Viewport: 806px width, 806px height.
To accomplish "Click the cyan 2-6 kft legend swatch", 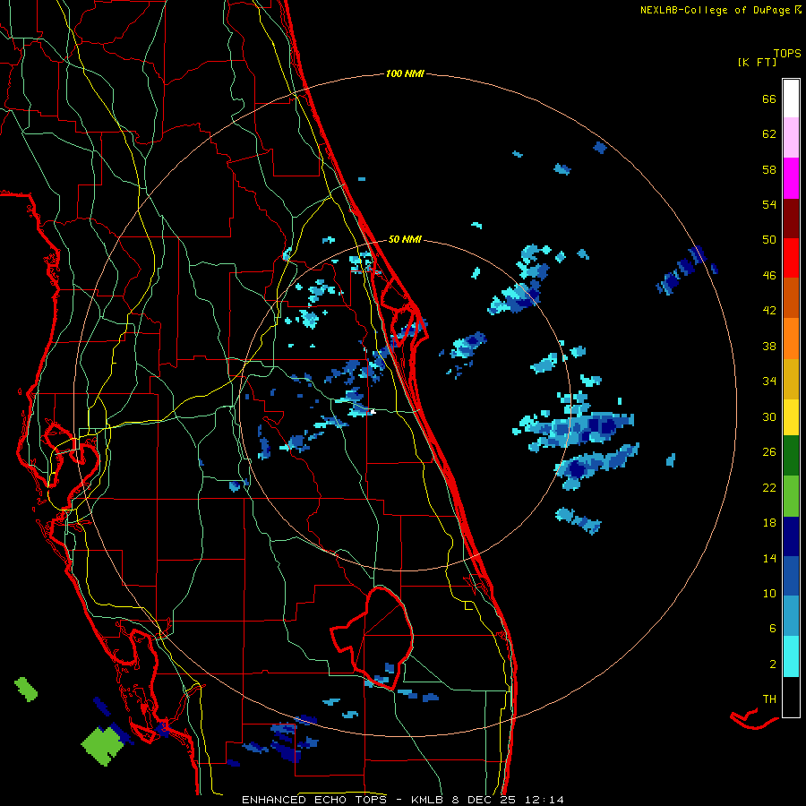I will coord(791,656).
